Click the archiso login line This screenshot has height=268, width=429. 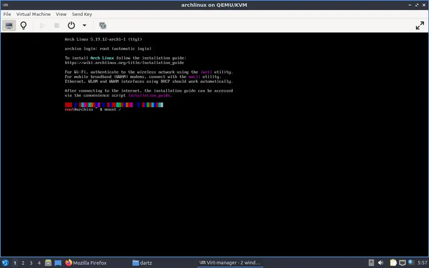pos(108,49)
